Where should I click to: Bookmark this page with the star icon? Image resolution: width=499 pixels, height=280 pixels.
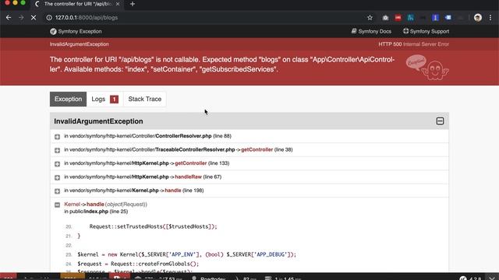click(370, 18)
